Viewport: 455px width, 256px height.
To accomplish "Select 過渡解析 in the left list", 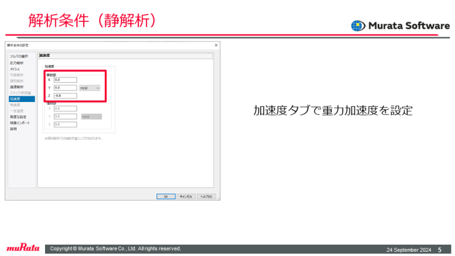I will 16,87.
